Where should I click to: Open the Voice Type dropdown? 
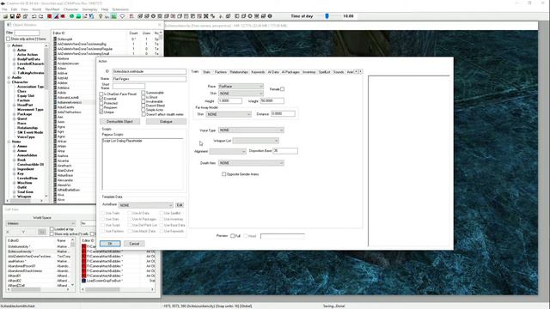coord(251,130)
